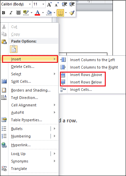Toggle the text highlight color button
The width and height of the screenshot is (126, 176).
[x=26, y=13]
